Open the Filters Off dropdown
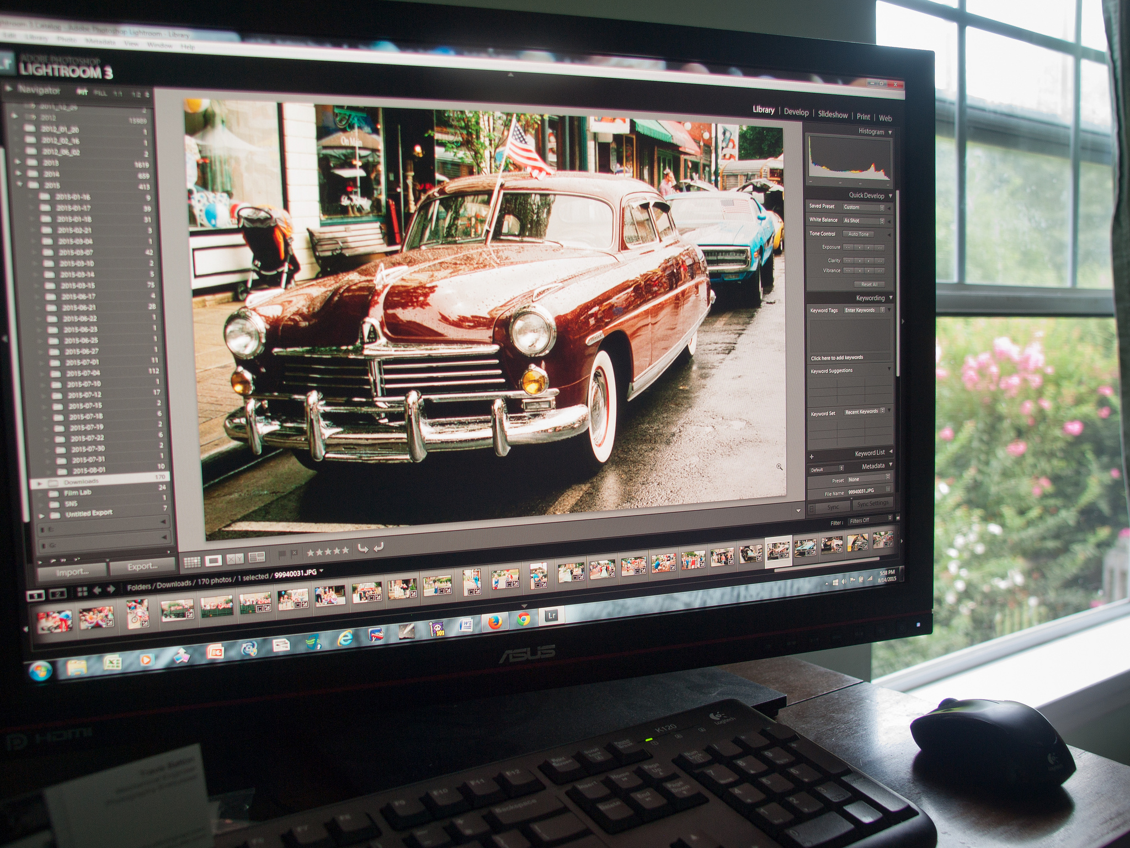This screenshot has height=848, width=1130. [870, 520]
